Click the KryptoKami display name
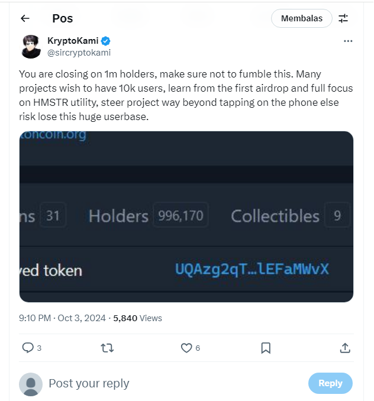Image resolution: width=374 pixels, height=401 pixels. tap(73, 41)
